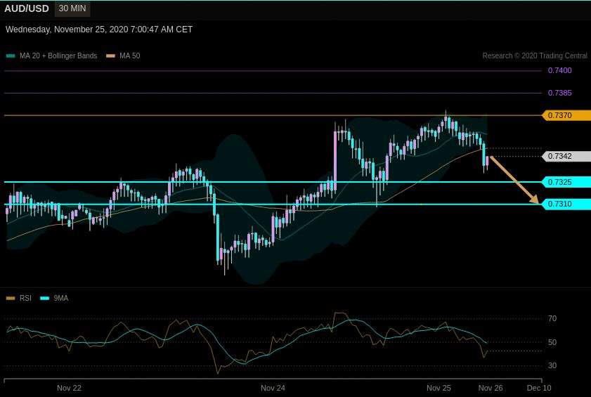Click the RSI legend label

click(x=25, y=298)
